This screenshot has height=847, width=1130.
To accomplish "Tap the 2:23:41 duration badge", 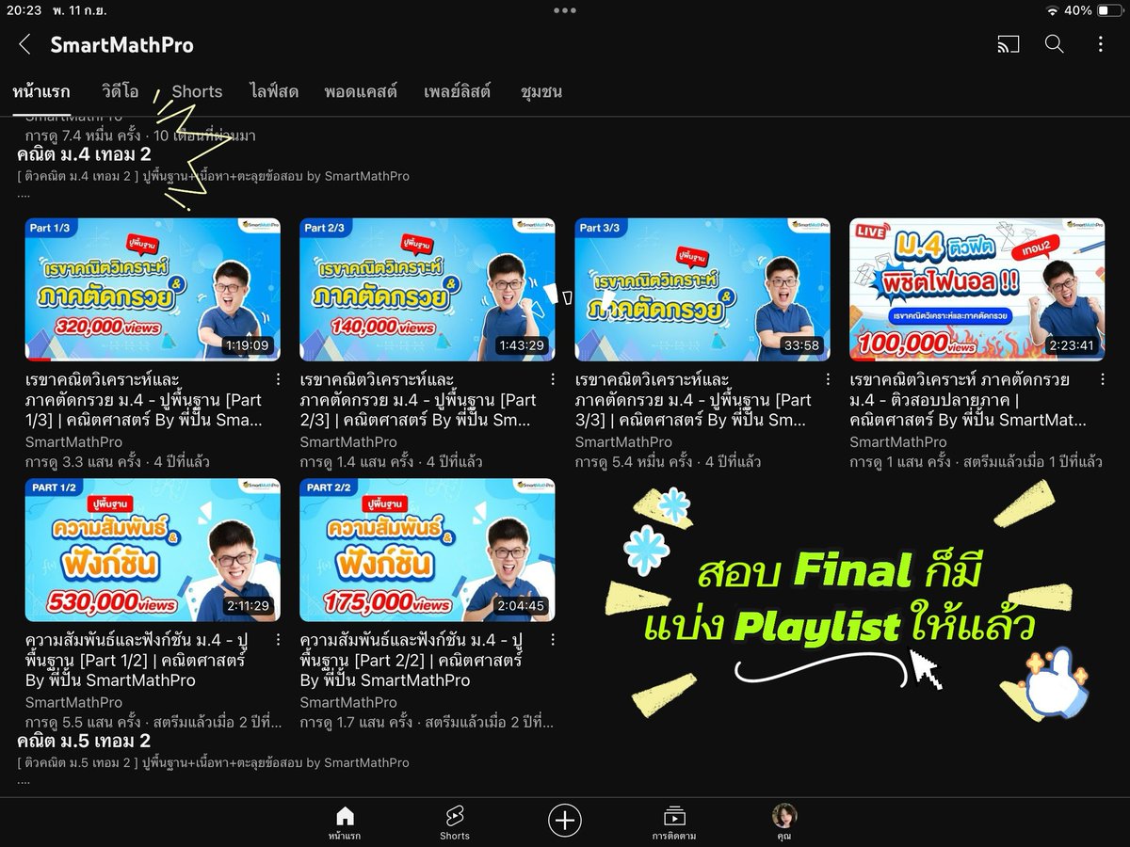I will (1073, 345).
